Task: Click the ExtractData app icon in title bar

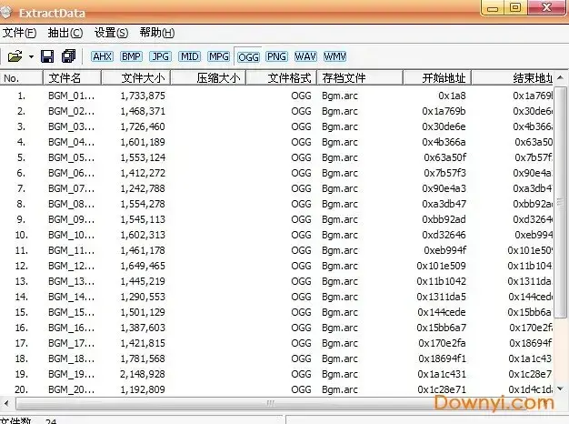Action: tap(5, 13)
